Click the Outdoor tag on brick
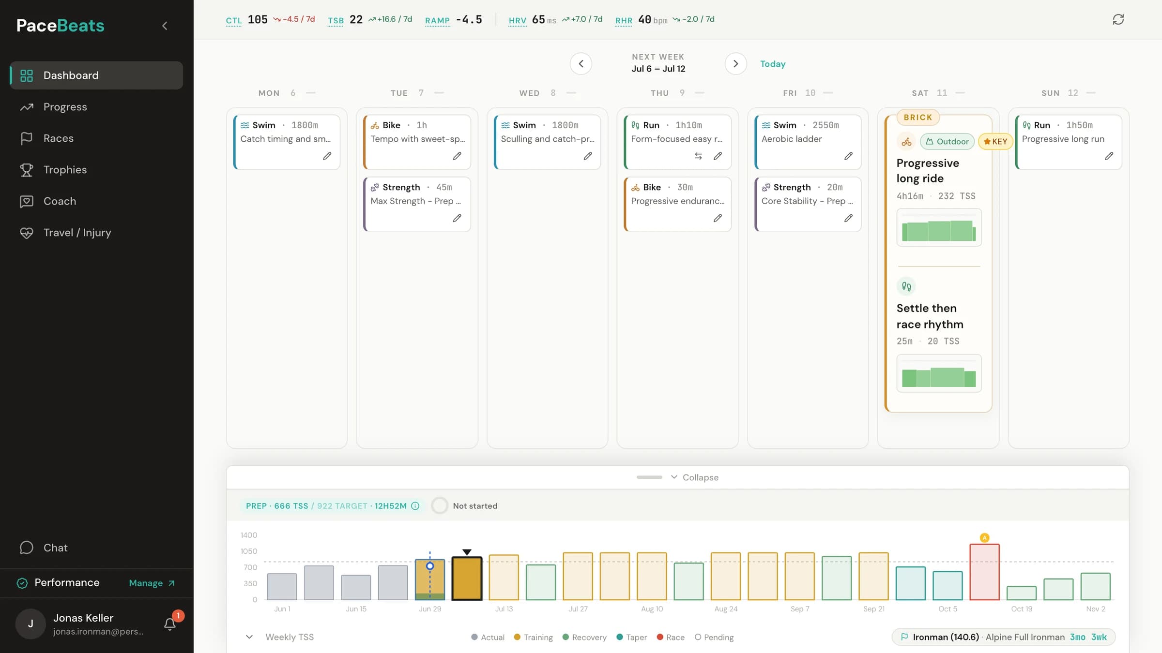Screen dimensions: 1162x653 [x=947, y=141]
